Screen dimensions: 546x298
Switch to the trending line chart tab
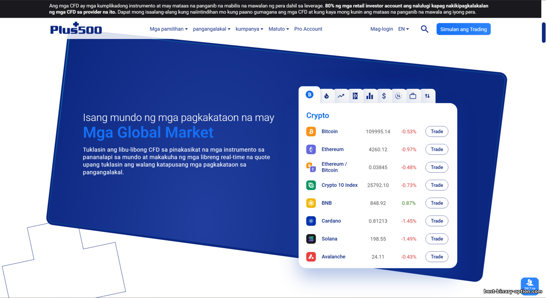(x=341, y=96)
